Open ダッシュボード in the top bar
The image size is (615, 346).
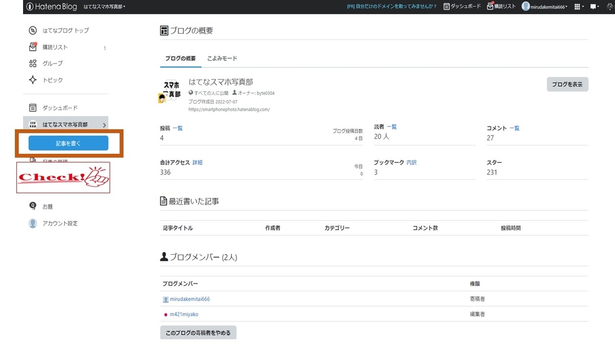coord(462,7)
